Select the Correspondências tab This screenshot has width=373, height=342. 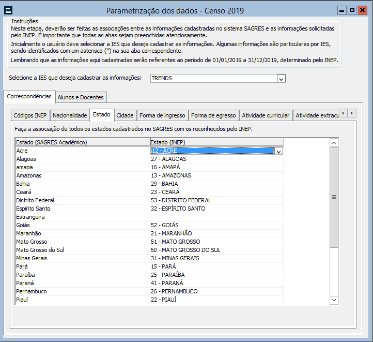(x=29, y=96)
